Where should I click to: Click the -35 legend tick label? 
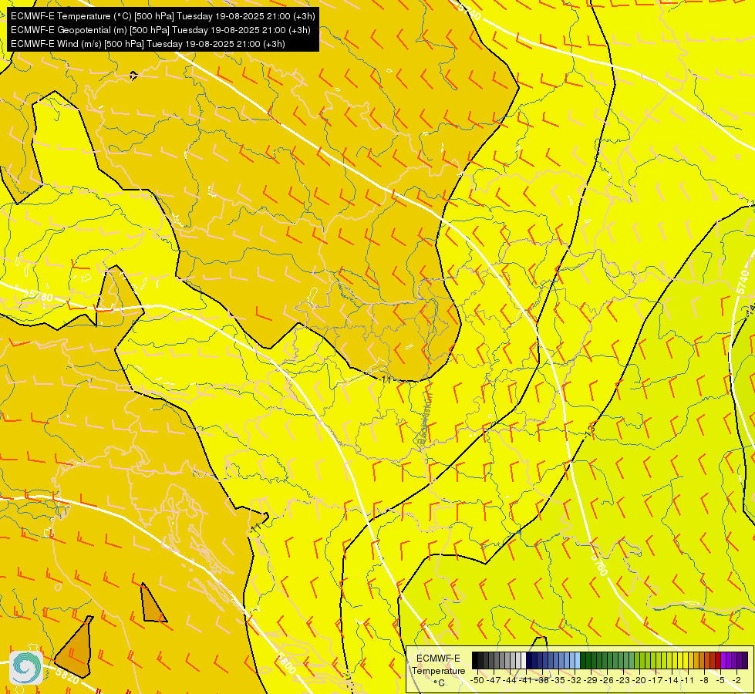pos(558,681)
